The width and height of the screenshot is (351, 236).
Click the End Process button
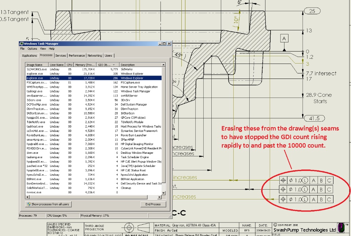click(x=153, y=204)
